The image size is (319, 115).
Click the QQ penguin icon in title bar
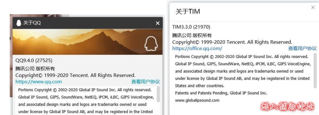18,23
